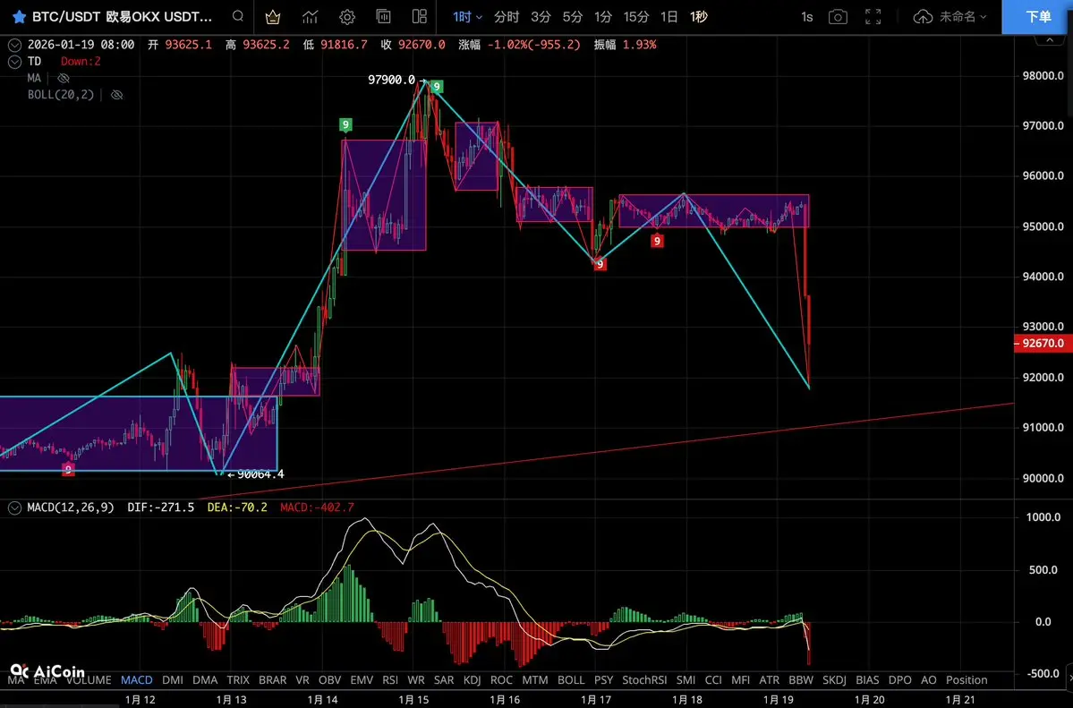Select the 分时 timeframe
The width and height of the screenshot is (1073, 708).
[x=507, y=16]
